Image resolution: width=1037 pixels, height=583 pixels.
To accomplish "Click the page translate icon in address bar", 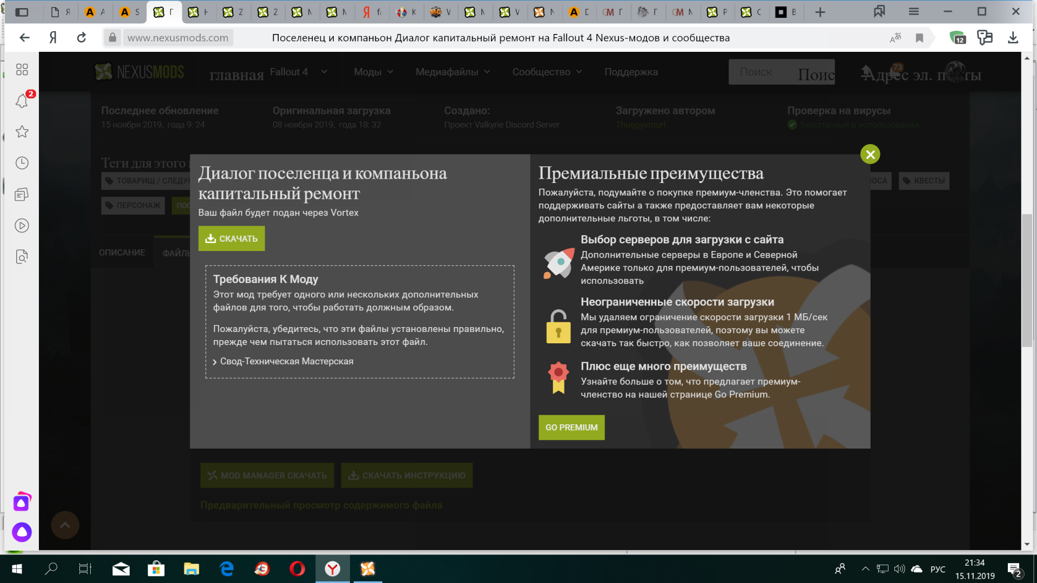I will (x=895, y=38).
